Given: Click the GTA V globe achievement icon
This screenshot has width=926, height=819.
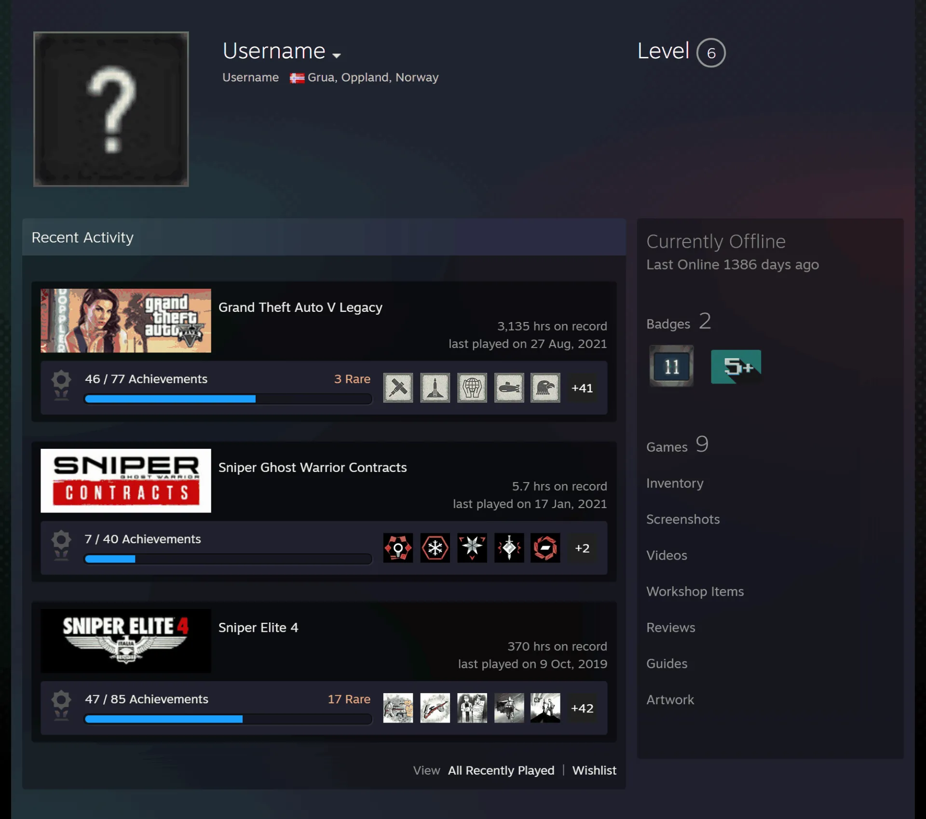Looking at the screenshot, I should 472,388.
